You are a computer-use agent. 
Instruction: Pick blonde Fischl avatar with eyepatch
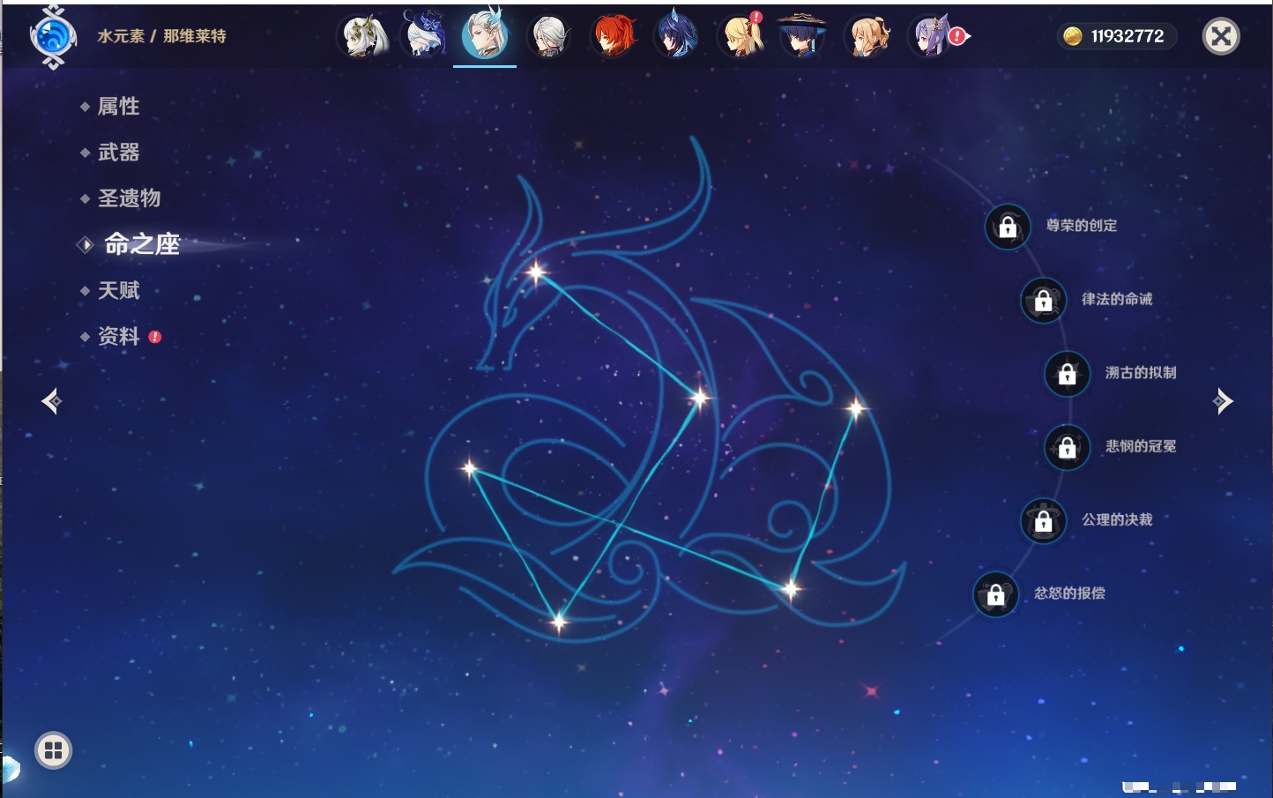[739, 37]
